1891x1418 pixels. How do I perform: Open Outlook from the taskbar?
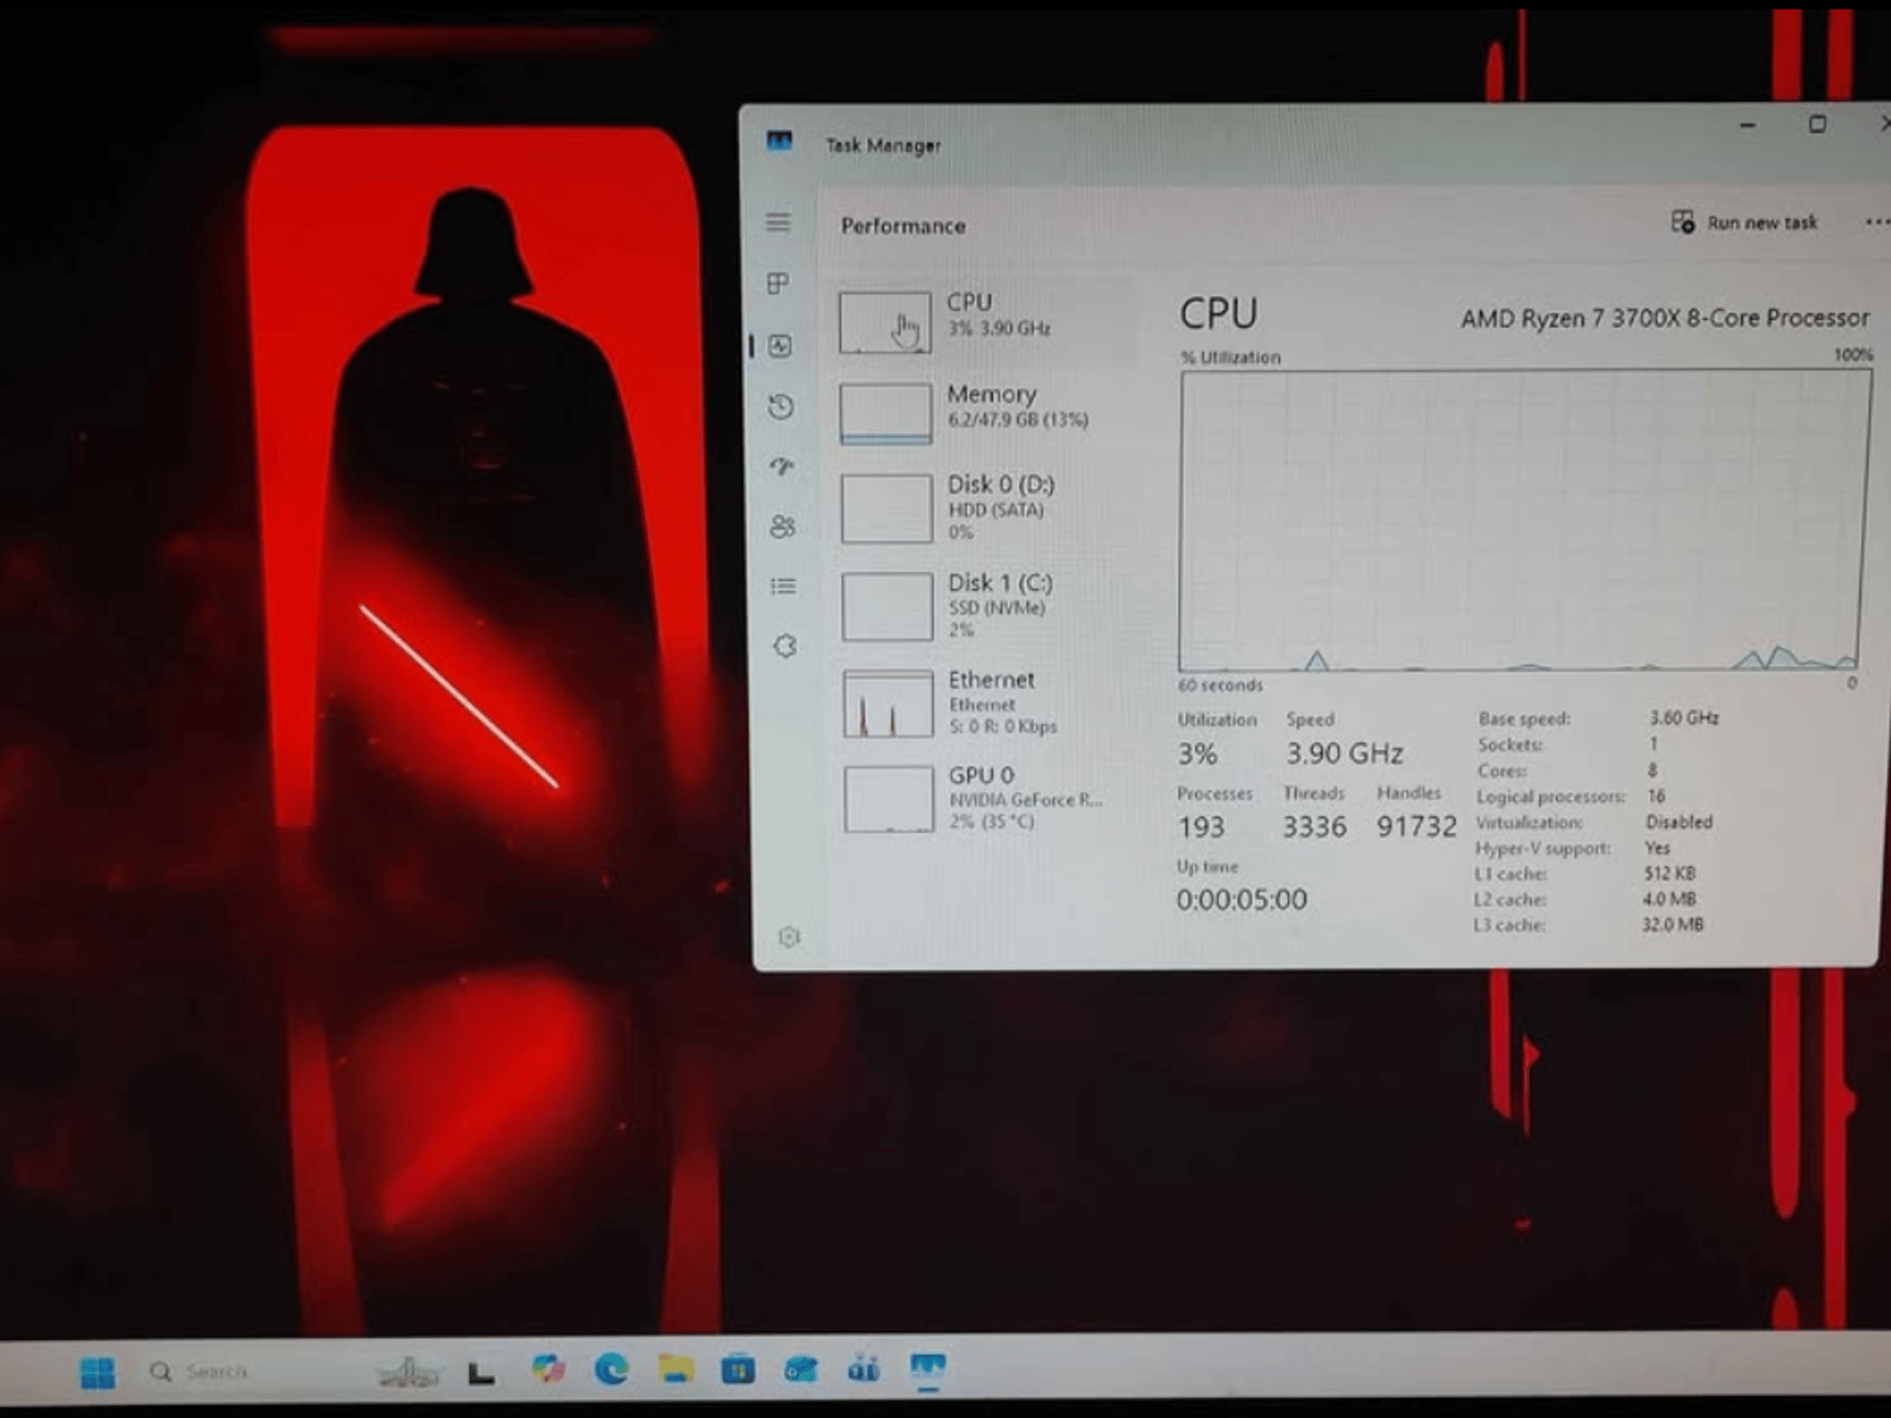tap(801, 1370)
